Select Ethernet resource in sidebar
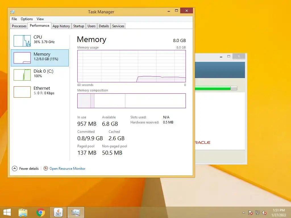291x218 pixels. pos(40,92)
